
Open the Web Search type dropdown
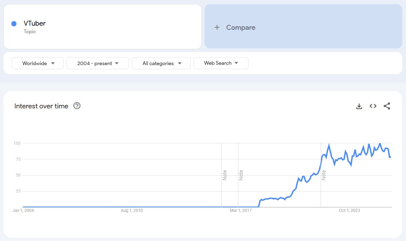[221, 63]
